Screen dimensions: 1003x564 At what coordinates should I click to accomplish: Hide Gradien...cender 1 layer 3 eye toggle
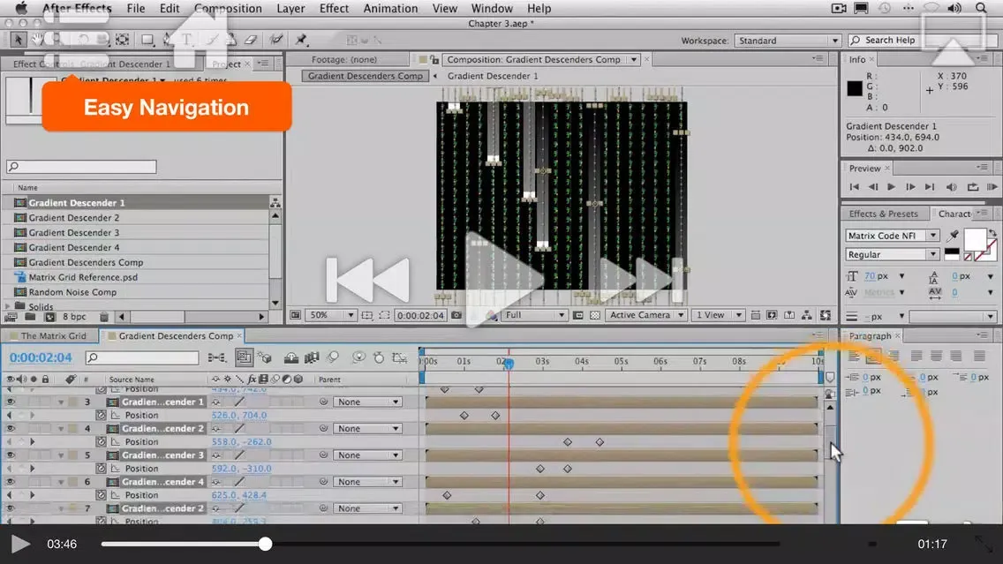tap(11, 402)
